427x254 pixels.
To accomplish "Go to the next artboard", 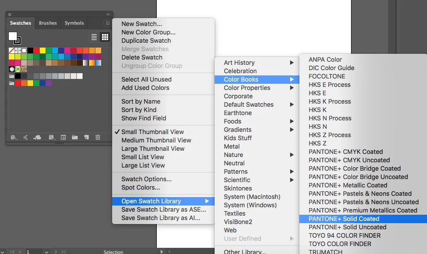I will pos(56,251).
